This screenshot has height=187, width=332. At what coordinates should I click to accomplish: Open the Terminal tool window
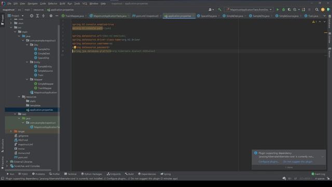click(x=71, y=174)
